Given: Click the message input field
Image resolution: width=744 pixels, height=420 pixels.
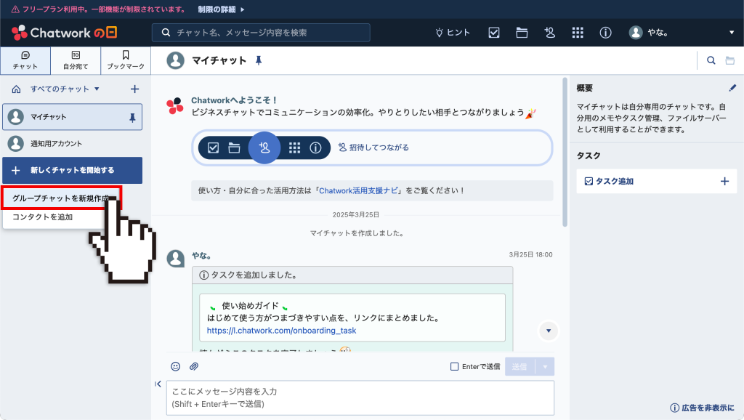Looking at the screenshot, I should [x=360, y=397].
